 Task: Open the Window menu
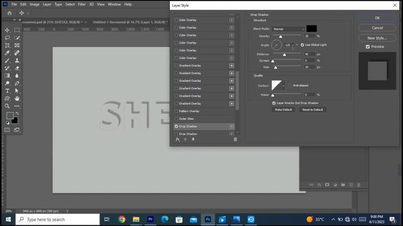pos(115,4)
